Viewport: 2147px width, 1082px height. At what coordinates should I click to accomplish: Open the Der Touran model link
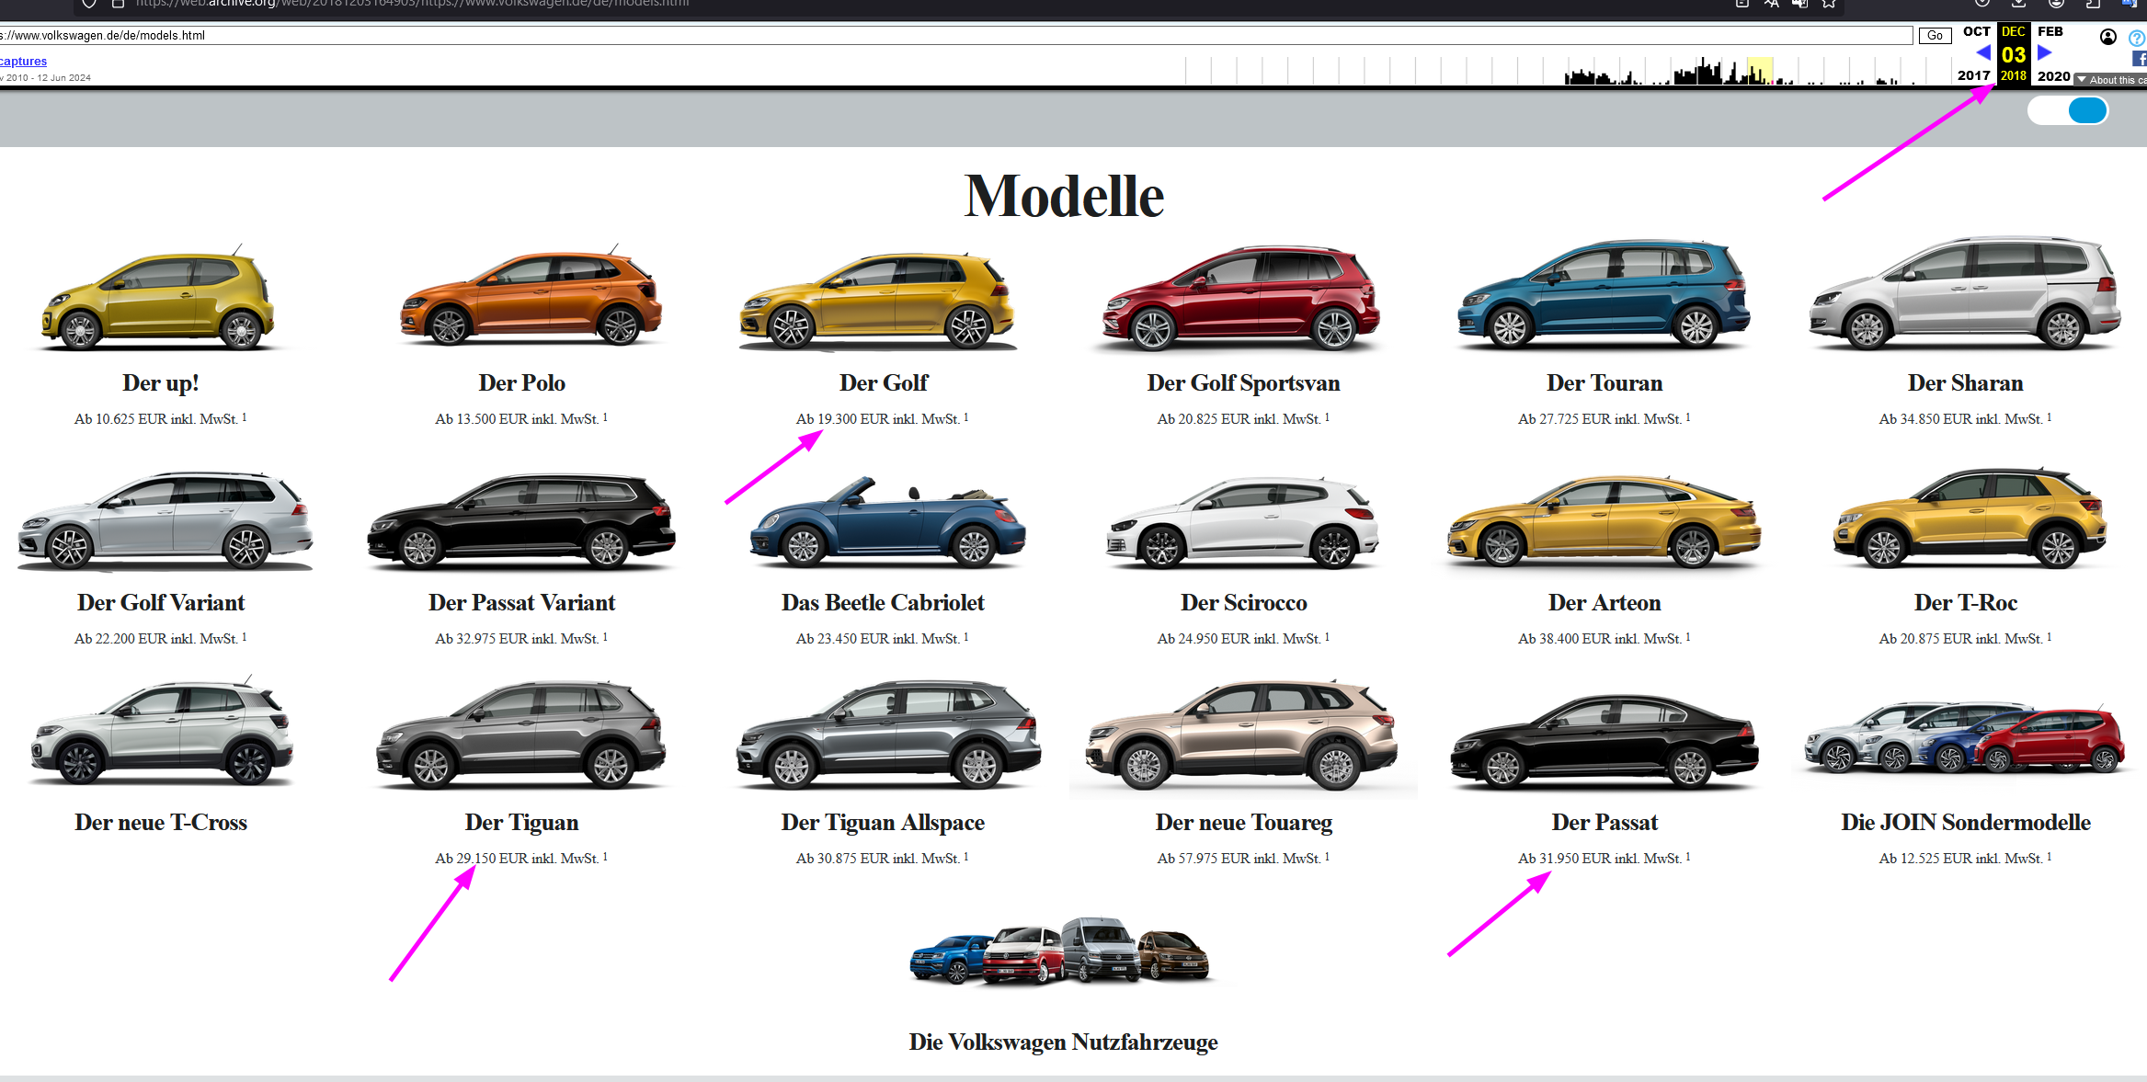[x=1605, y=383]
